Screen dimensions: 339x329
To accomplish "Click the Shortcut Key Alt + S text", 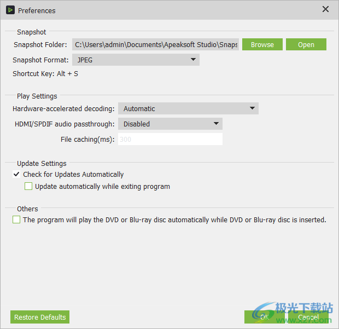I will pos(45,74).
